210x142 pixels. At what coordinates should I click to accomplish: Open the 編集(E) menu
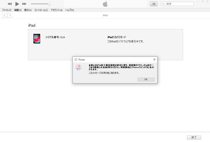pyautogui.click(x=18, y=10)
